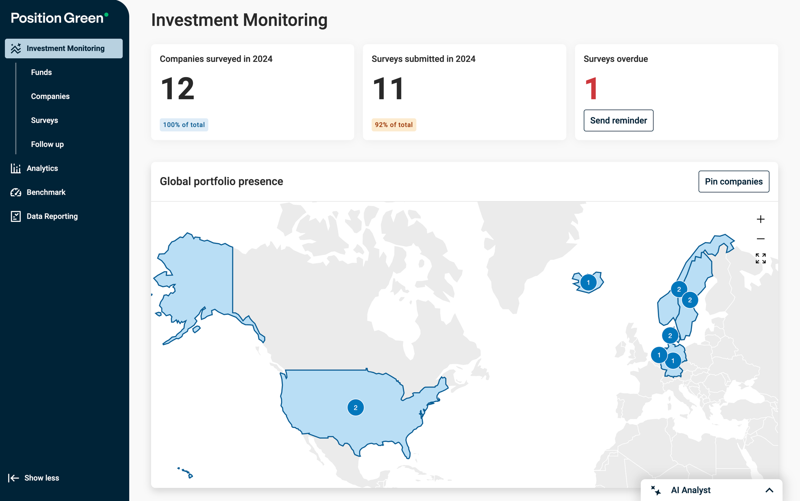This screenshot has width=800, height=501.
Task: Click the Analytics bar chart icon
Action: pyautogui.click(x=16, y=168)
